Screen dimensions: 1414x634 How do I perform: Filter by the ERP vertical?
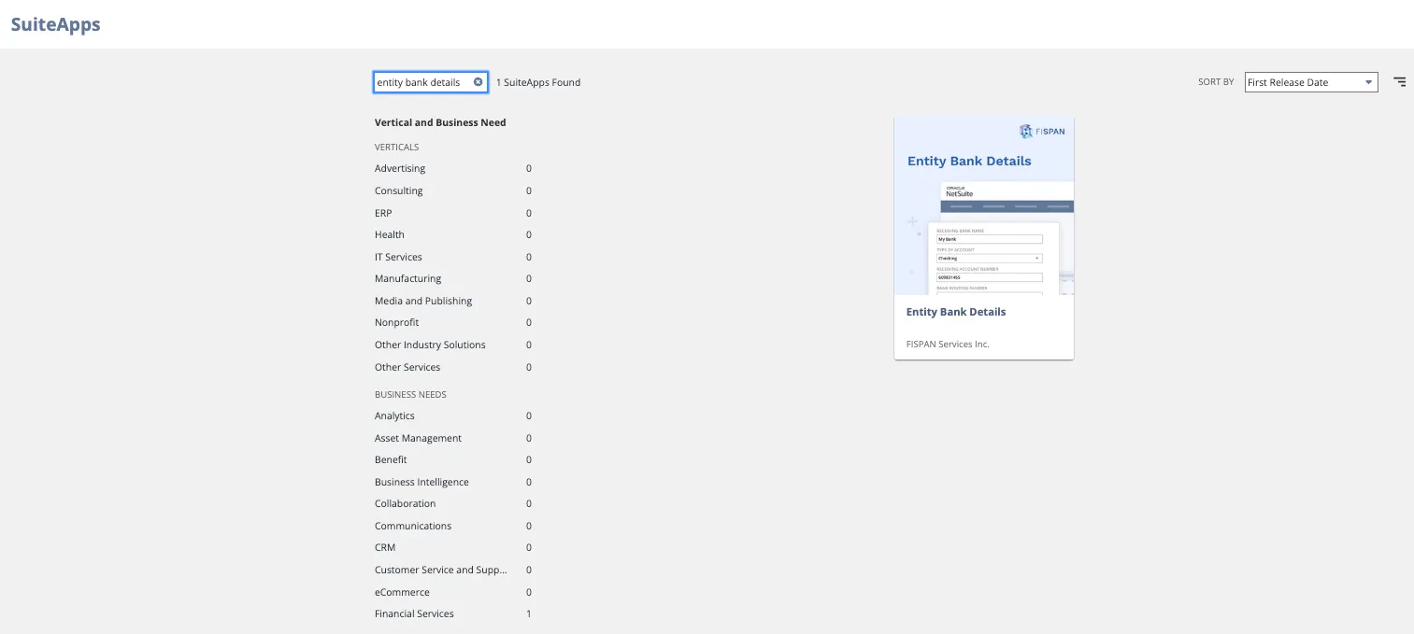tap(383, 213)
